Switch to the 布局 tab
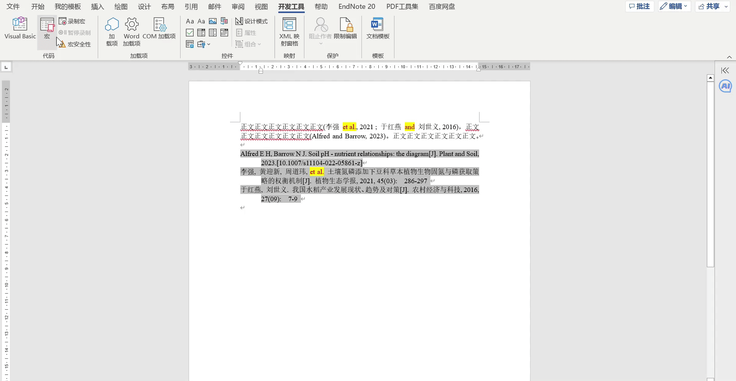The image size is (736, 381). [x=168, y=7]
